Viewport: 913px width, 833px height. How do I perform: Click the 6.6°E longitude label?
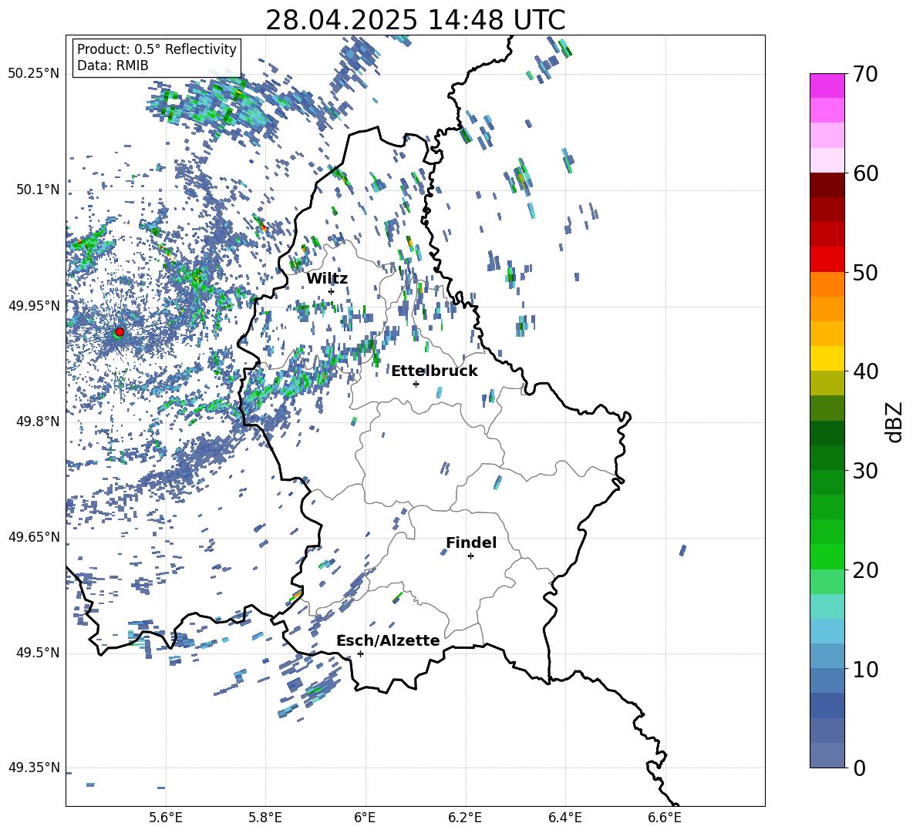pos(665,818)
